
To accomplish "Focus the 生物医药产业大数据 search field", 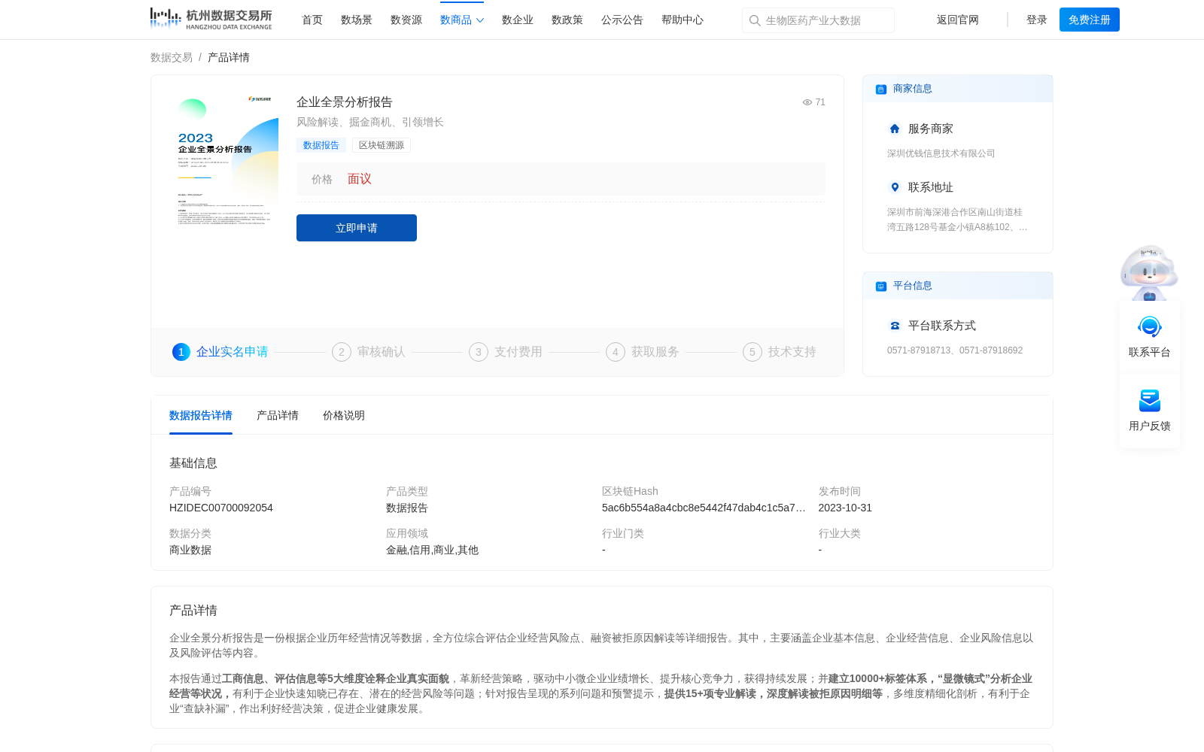I will point(818,20).
